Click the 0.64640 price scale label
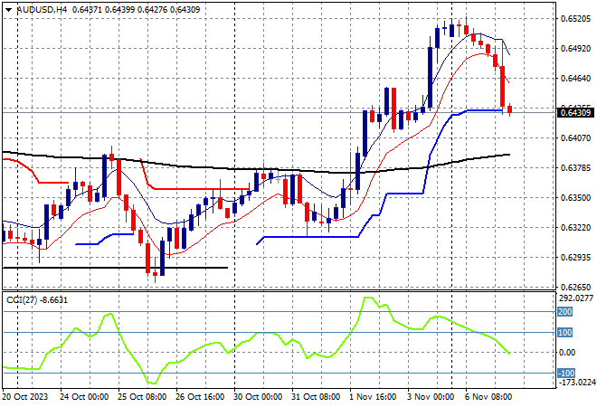597x407 pixels. 575,79
